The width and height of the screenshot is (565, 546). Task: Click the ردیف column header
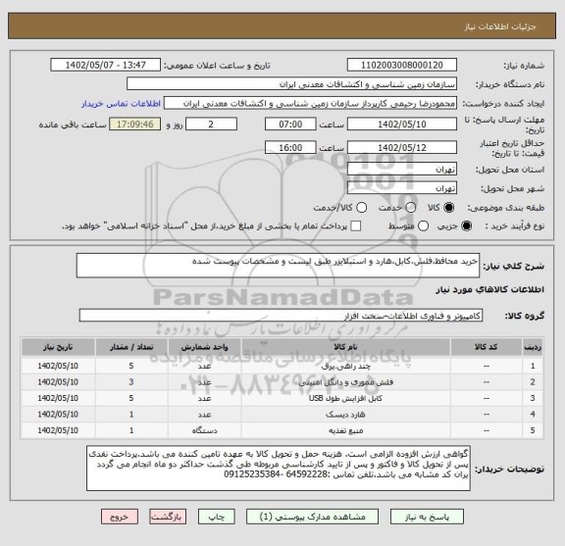pyautogui.click(x=533, y=347)
